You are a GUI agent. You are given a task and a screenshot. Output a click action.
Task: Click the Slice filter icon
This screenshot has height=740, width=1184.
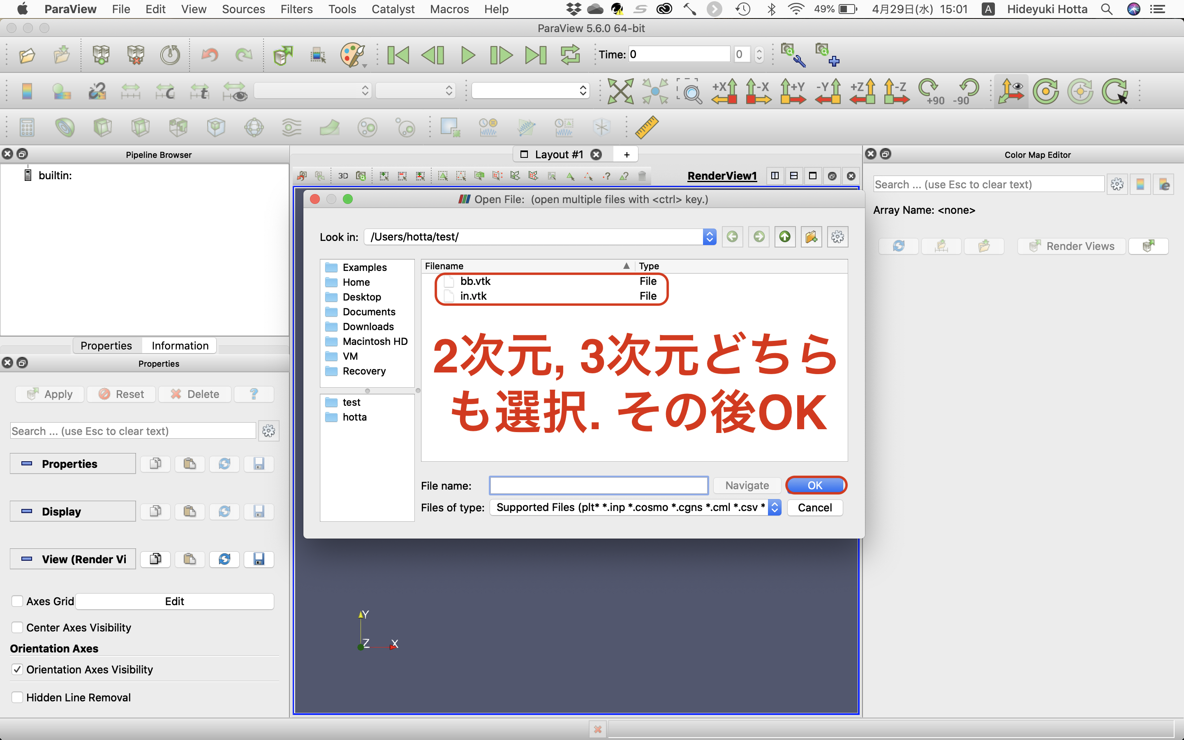pos(141,128)
